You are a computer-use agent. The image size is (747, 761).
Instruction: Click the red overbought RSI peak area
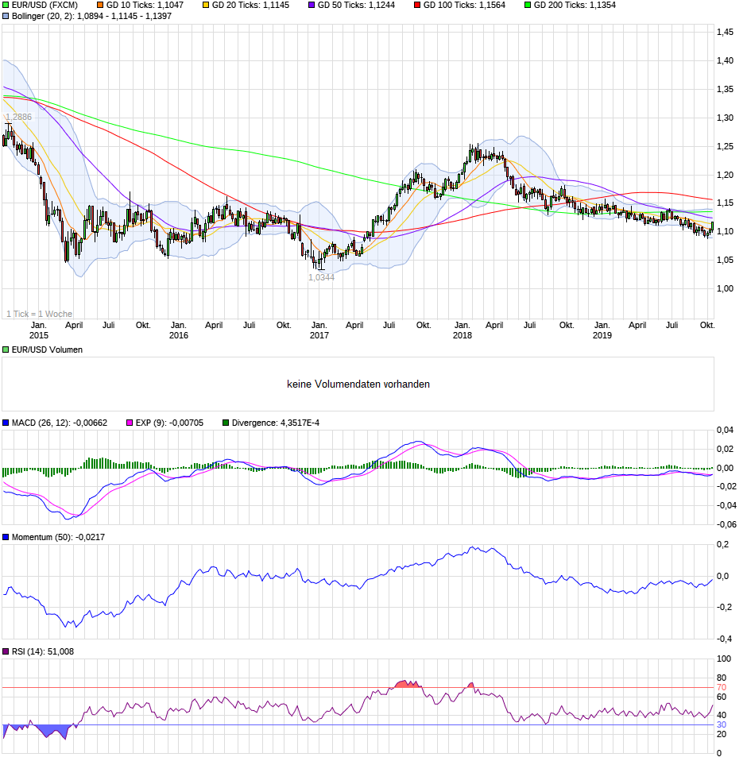pyautogui.click(x=407, y=684)
